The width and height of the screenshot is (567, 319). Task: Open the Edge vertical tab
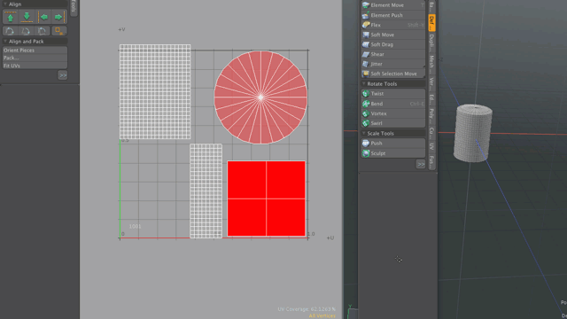point(431,100)
